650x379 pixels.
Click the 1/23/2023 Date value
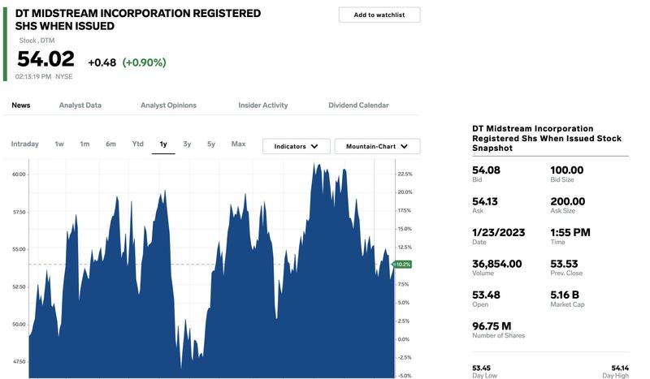point(499,233)
